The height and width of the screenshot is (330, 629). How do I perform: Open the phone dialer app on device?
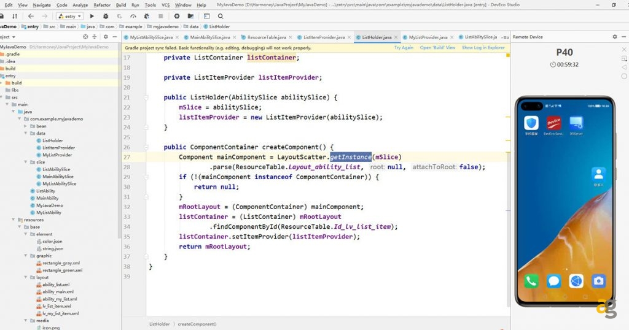(531, 281)
